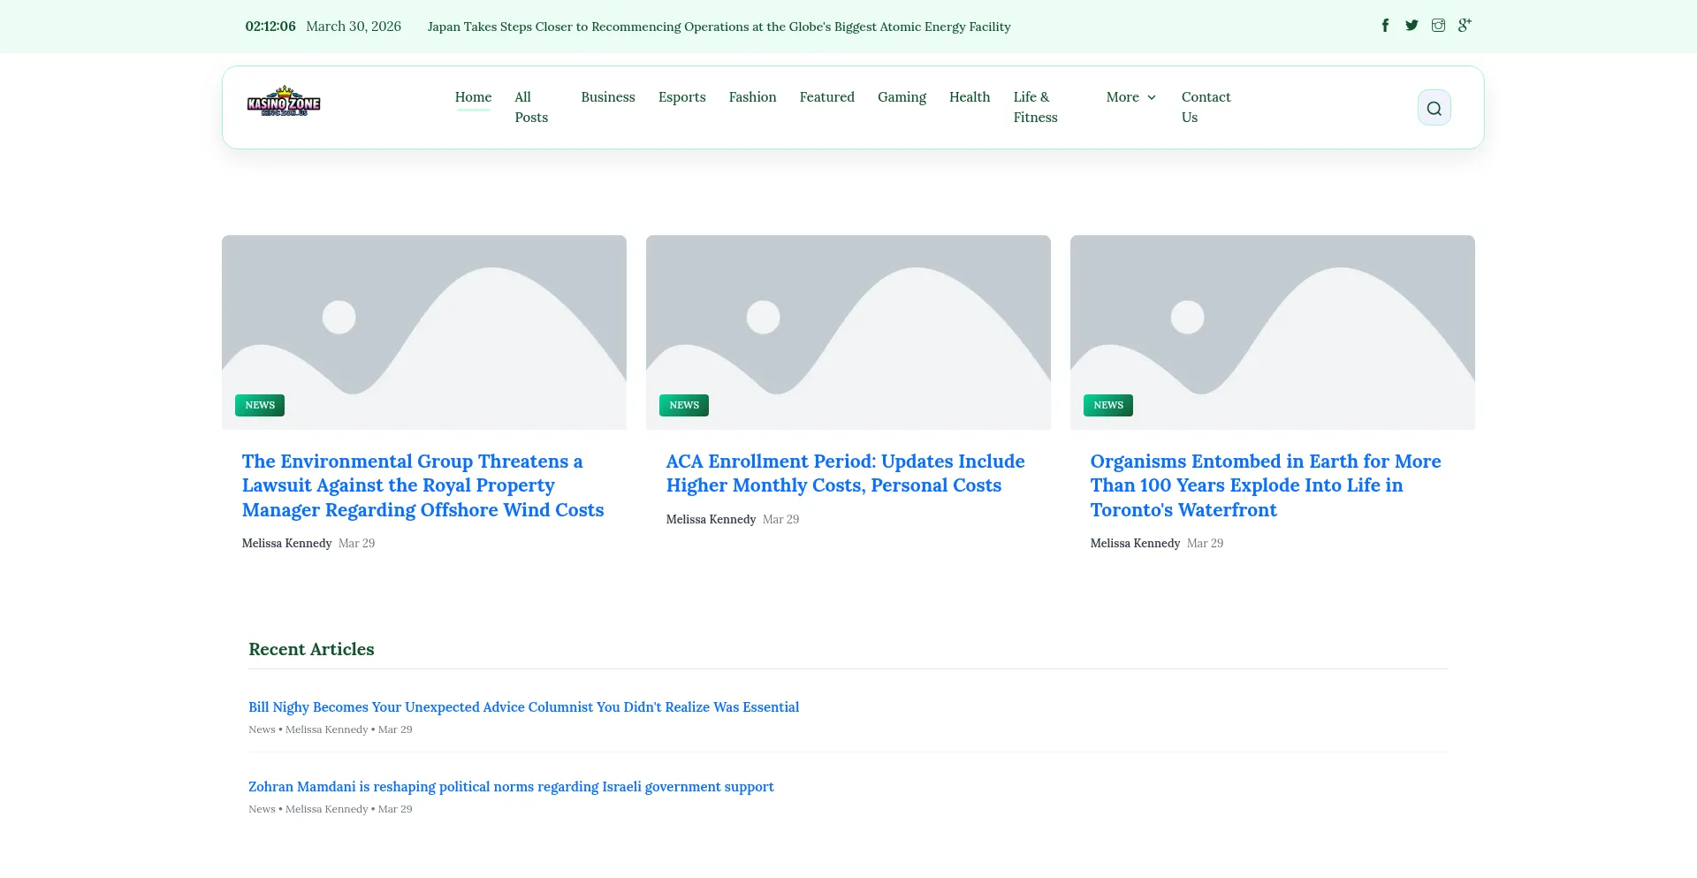The image size is (1697, 878).
Task: Open the Environmental Group lawsuit article title
Action: [422, 485]
